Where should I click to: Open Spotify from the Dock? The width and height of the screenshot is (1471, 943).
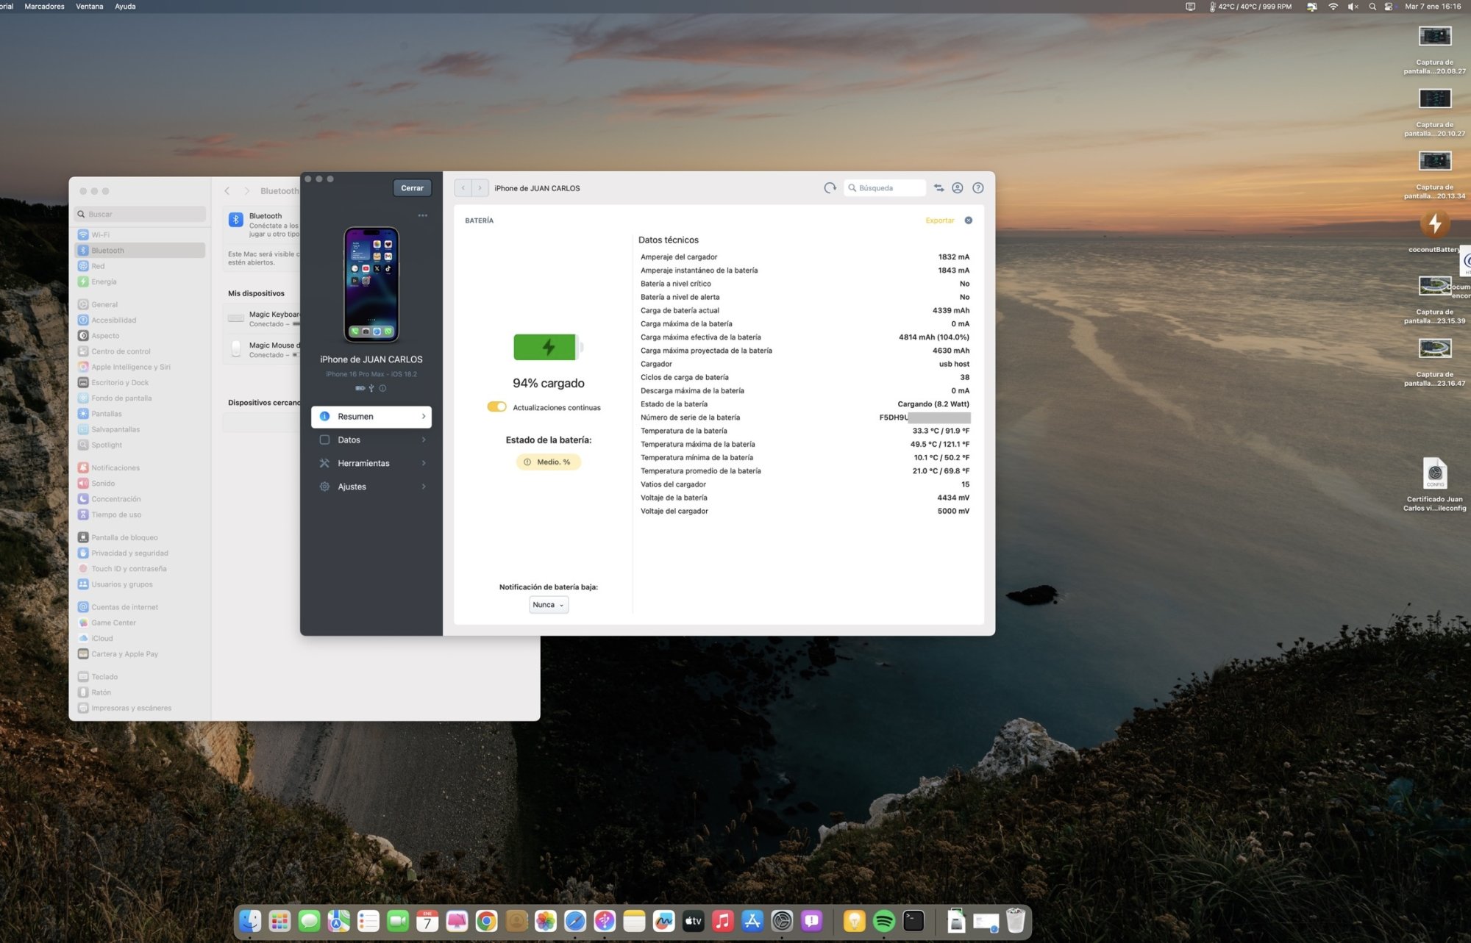pyautogui.click(x=884, y=920)
